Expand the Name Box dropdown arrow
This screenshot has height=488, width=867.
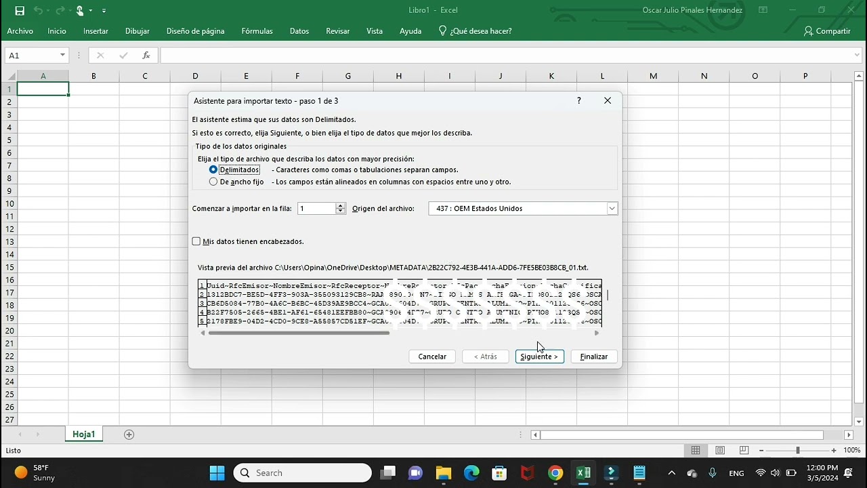pos(62,56)
